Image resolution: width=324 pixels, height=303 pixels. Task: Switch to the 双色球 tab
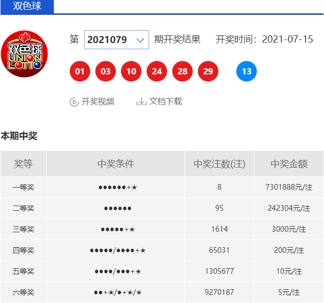click(x=27, y=7)
